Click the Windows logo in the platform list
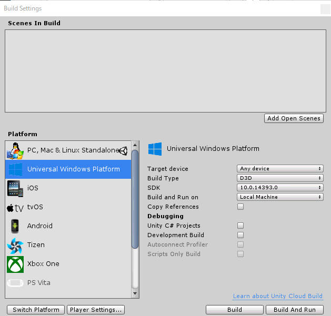Image resolution: width=331 pixels, height=316 pixels. (15, 169)
